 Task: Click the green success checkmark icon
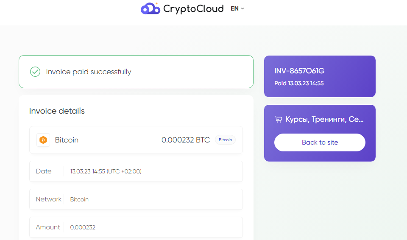tap(35, 72)
